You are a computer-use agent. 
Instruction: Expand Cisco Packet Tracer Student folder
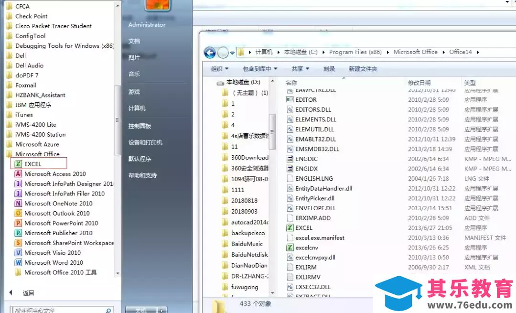(49, 26)
